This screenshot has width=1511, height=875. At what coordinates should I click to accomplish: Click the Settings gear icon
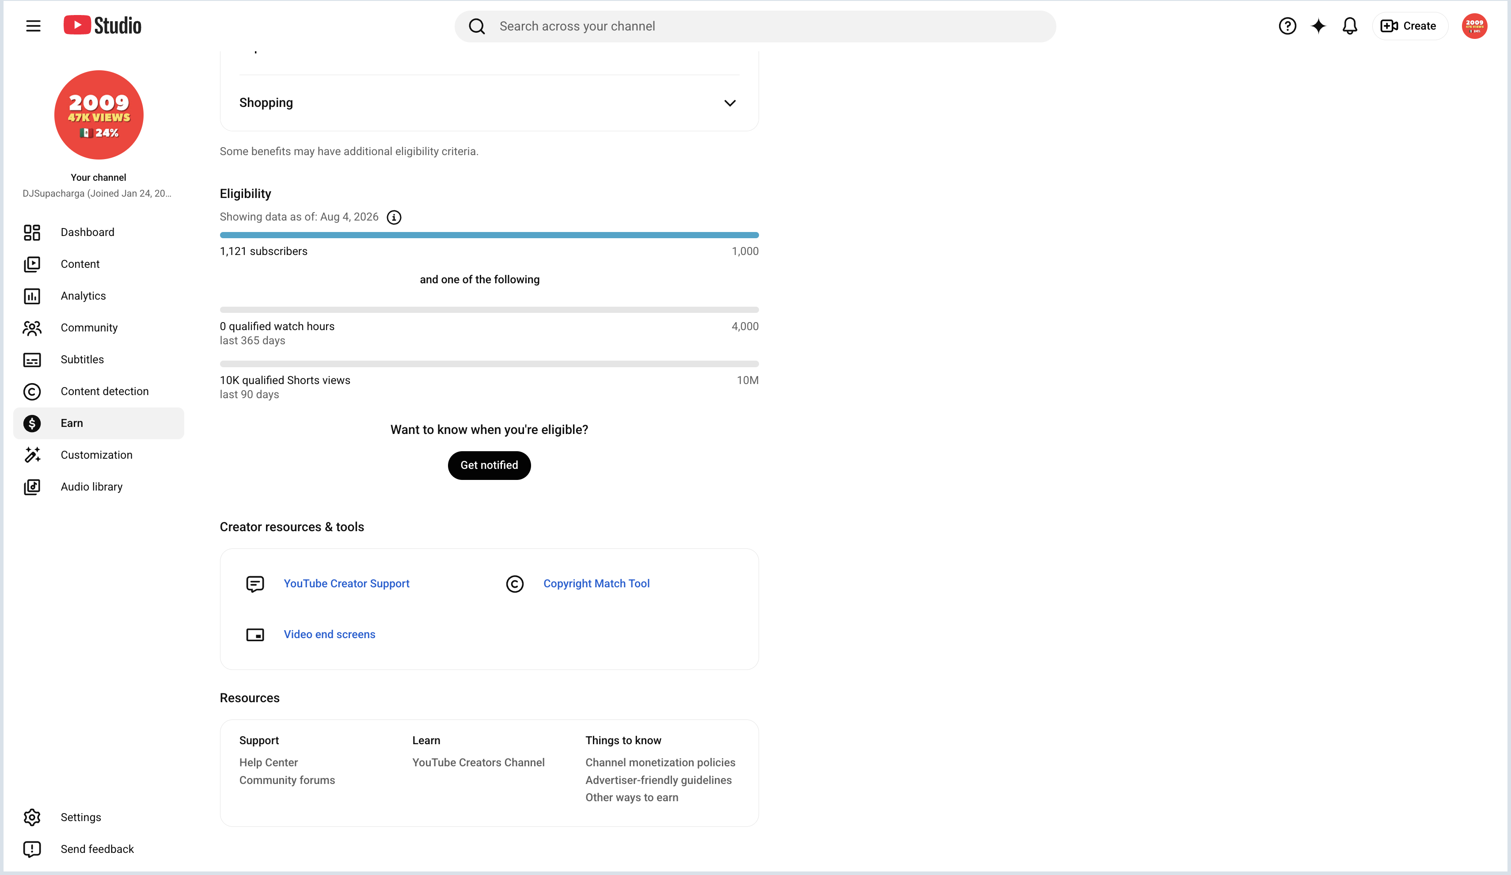point(32,817)
